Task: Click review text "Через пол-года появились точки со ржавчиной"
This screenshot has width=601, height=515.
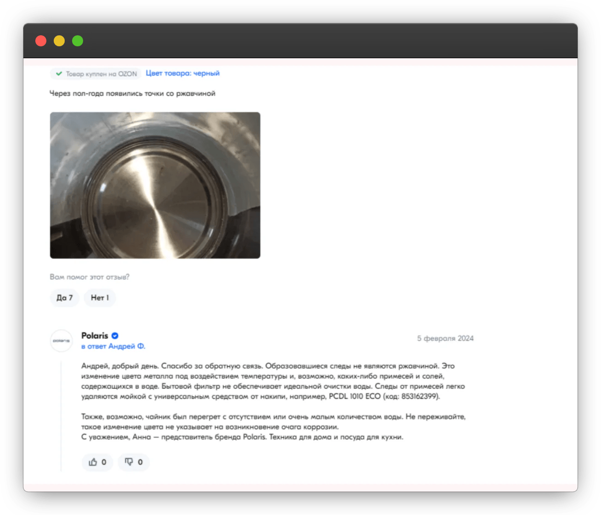Action: (132, 94)
